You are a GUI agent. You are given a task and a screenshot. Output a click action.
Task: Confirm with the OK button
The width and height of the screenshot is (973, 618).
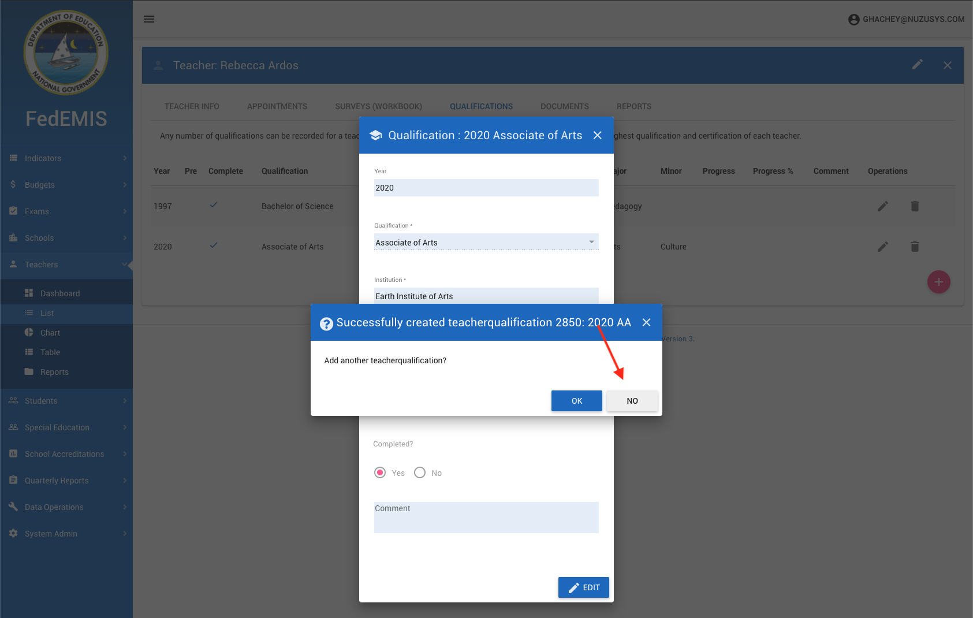pos(576,401)
